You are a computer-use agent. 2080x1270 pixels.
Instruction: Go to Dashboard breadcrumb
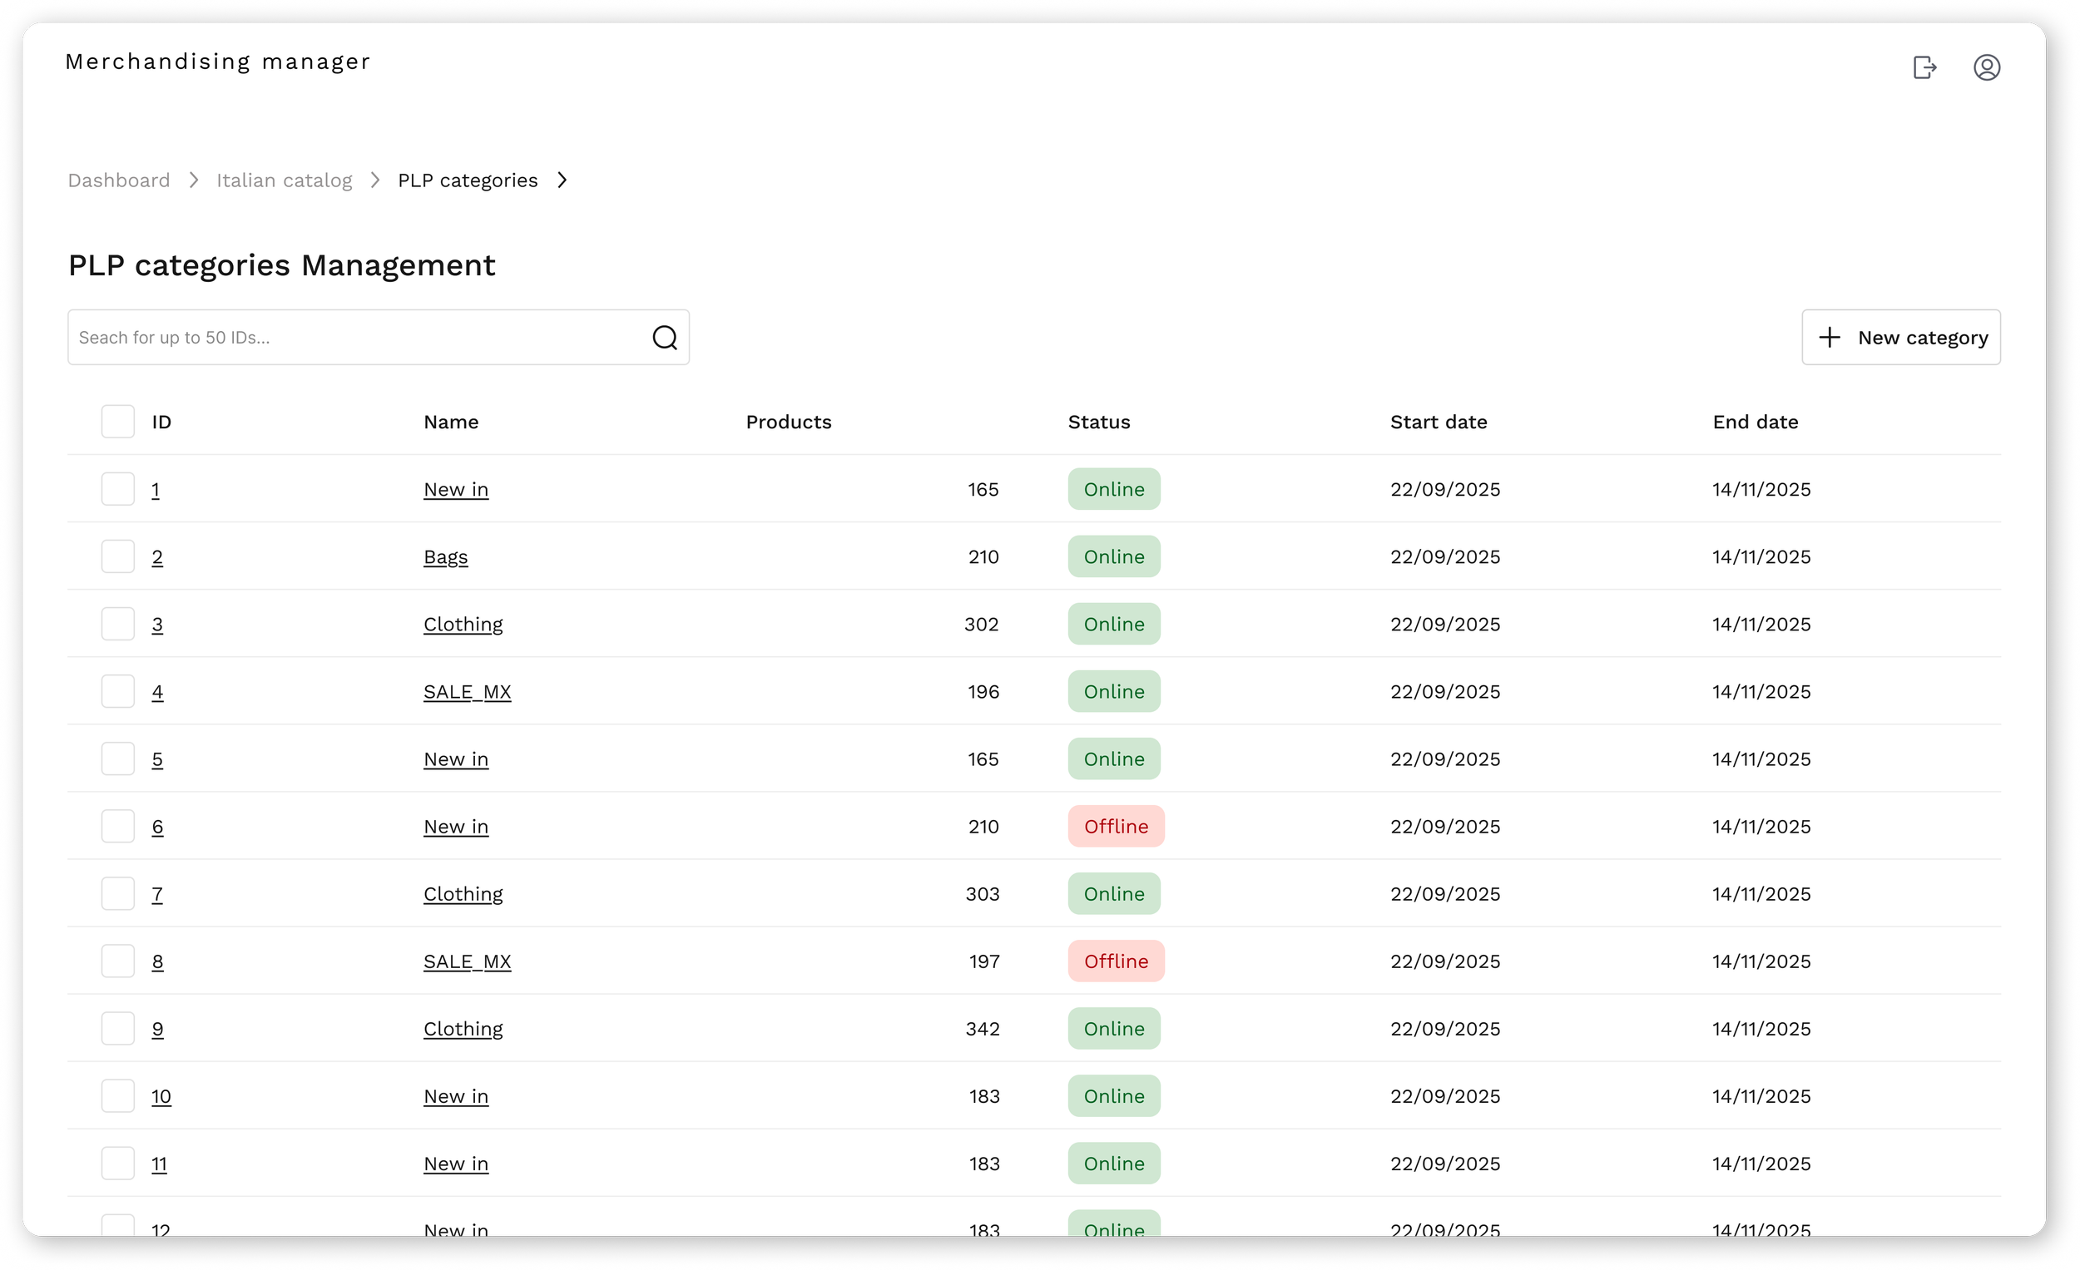(x=119, y=180)
